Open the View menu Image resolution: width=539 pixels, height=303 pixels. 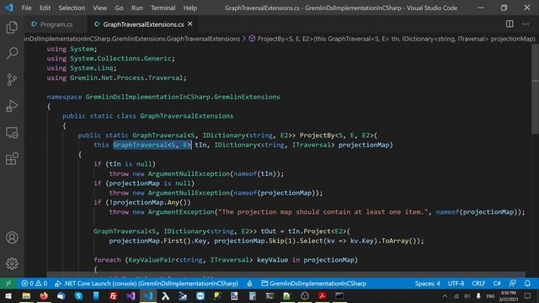[x=99, y=8]
